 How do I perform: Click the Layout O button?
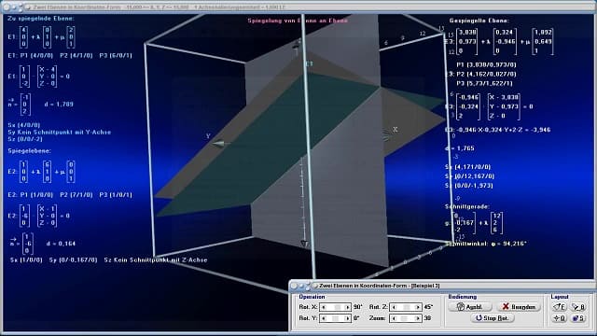click(x=560, y=318)
